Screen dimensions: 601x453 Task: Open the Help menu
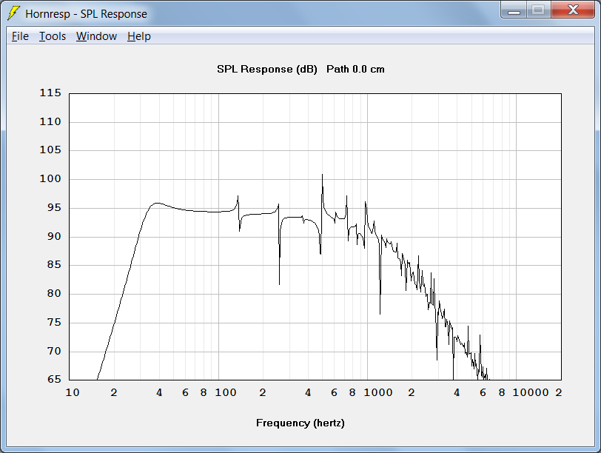(x=138, y=36)
